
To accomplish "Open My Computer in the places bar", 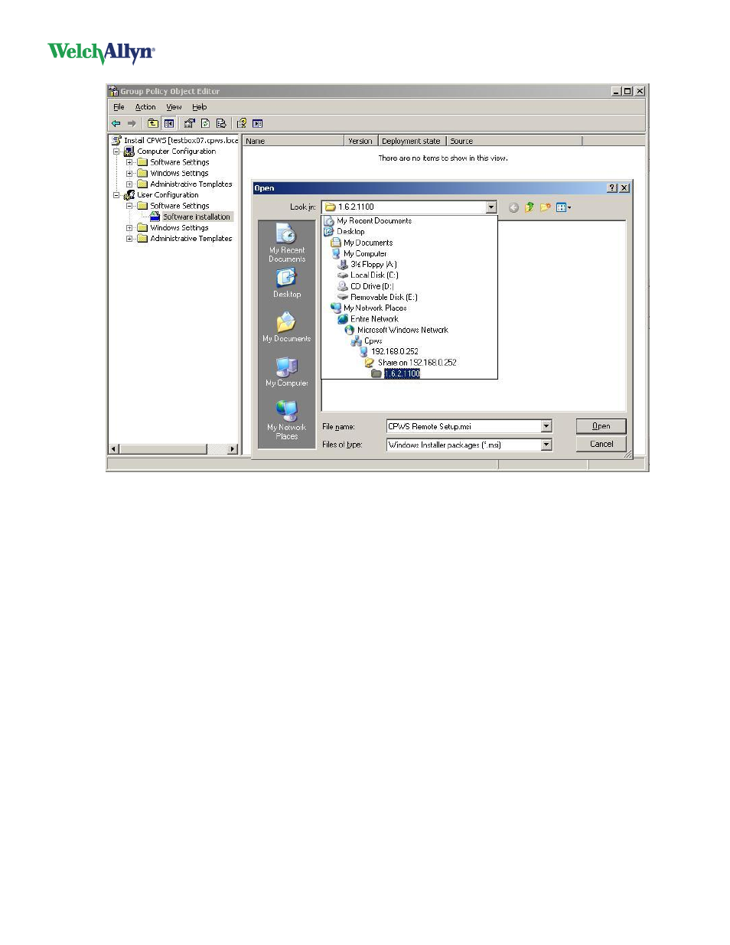I will pos(287,371).
